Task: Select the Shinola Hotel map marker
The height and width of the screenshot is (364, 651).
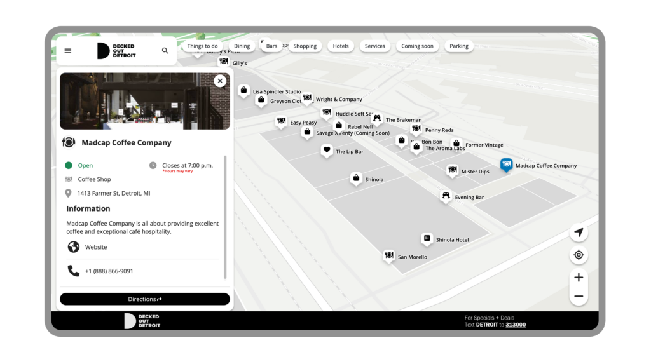Action: coord(427,239)
